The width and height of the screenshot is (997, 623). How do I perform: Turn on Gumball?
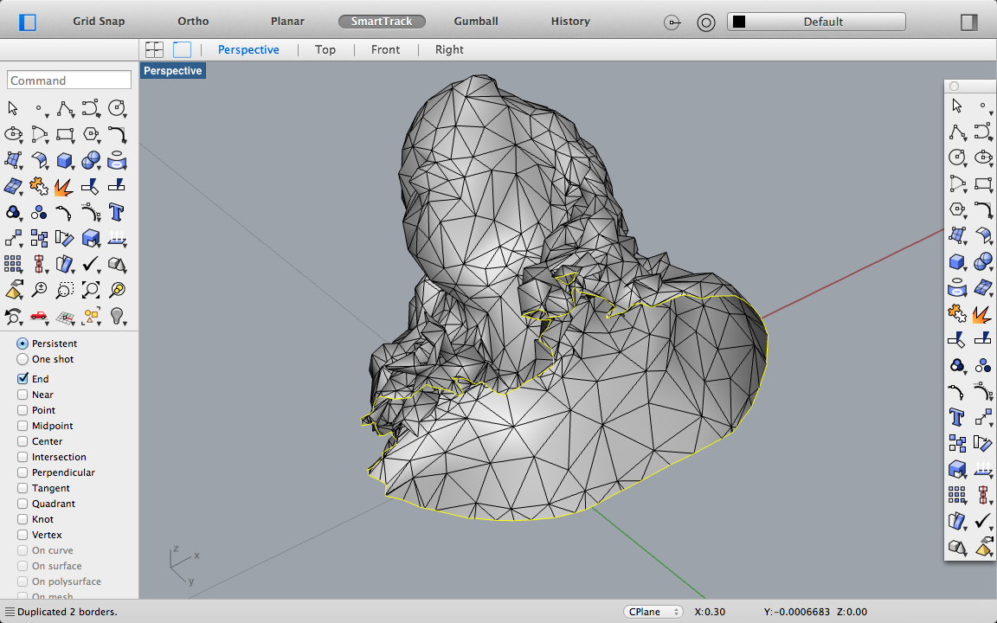pyautogui.click(x=476, y=21)
